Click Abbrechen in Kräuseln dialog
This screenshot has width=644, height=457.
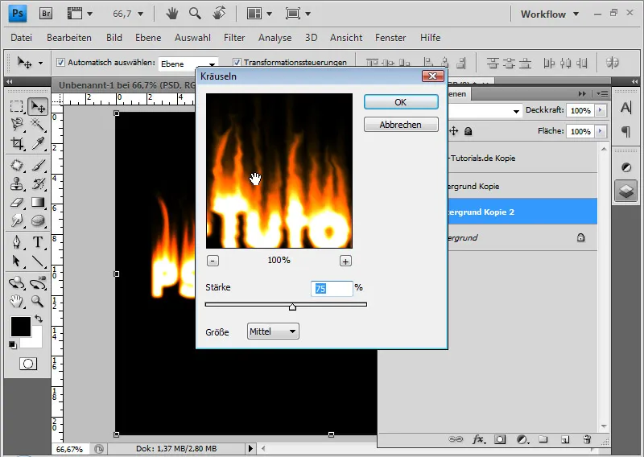pyautogui.click(x=401, y=125)
